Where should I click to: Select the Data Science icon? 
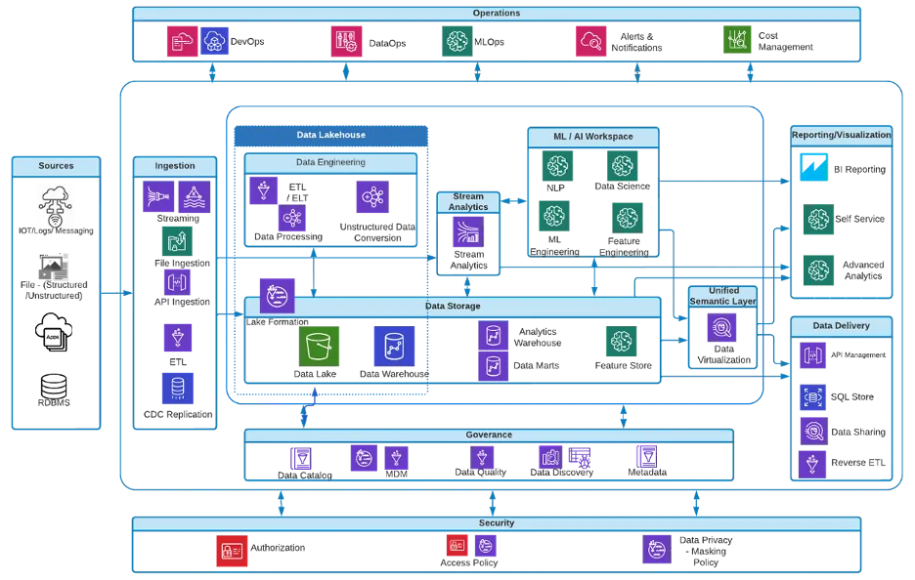pos(622,166)
